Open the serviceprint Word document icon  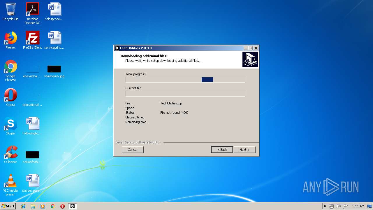(x=54, y=40)
